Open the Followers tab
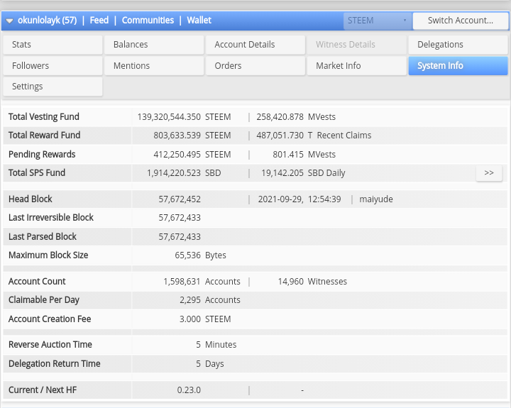 coord(53,66)
